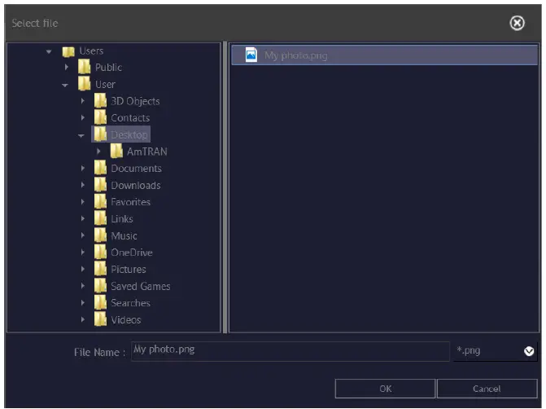Select My photo.png file name in list

(x=296, y=55)
